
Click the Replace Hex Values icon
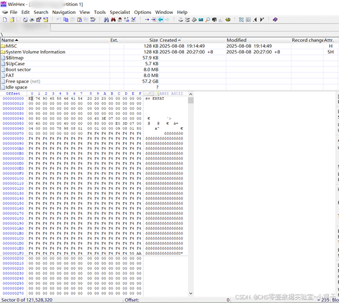coord(133,20)
